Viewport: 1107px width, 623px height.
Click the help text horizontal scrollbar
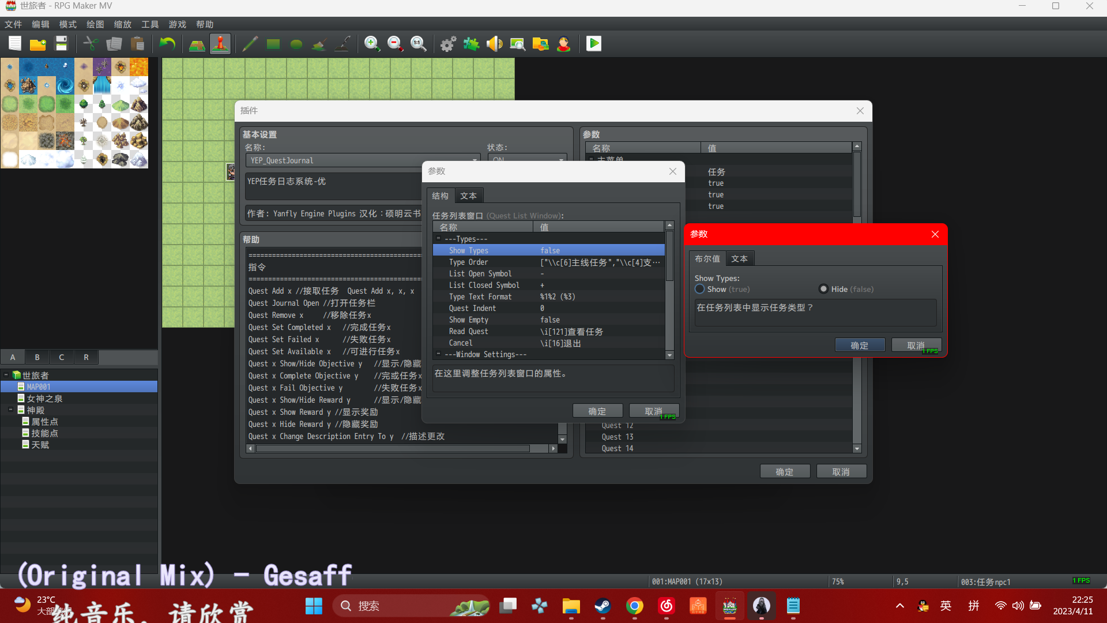[x=402, y=448]
